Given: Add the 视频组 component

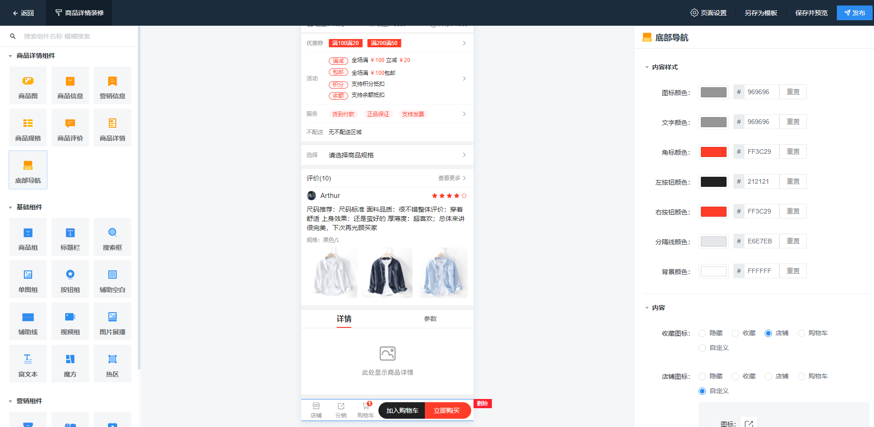Looking at the screenshot, I should pos(70,321).
